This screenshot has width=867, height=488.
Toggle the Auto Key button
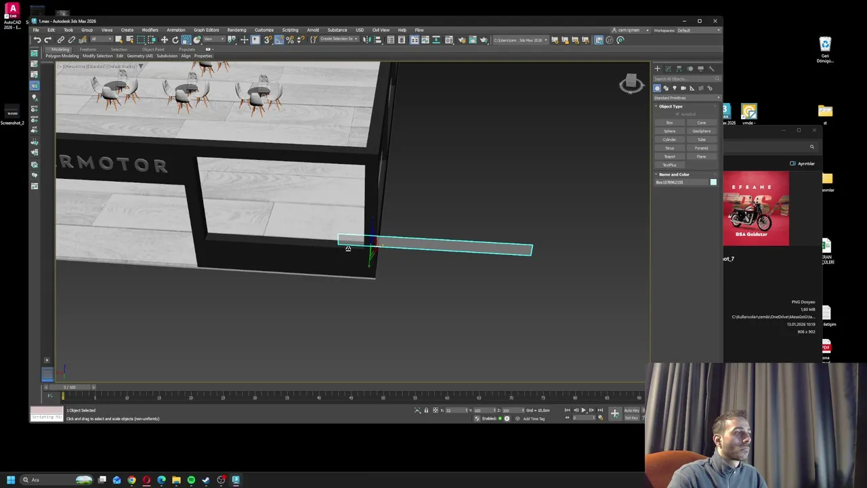pos(631,410)
